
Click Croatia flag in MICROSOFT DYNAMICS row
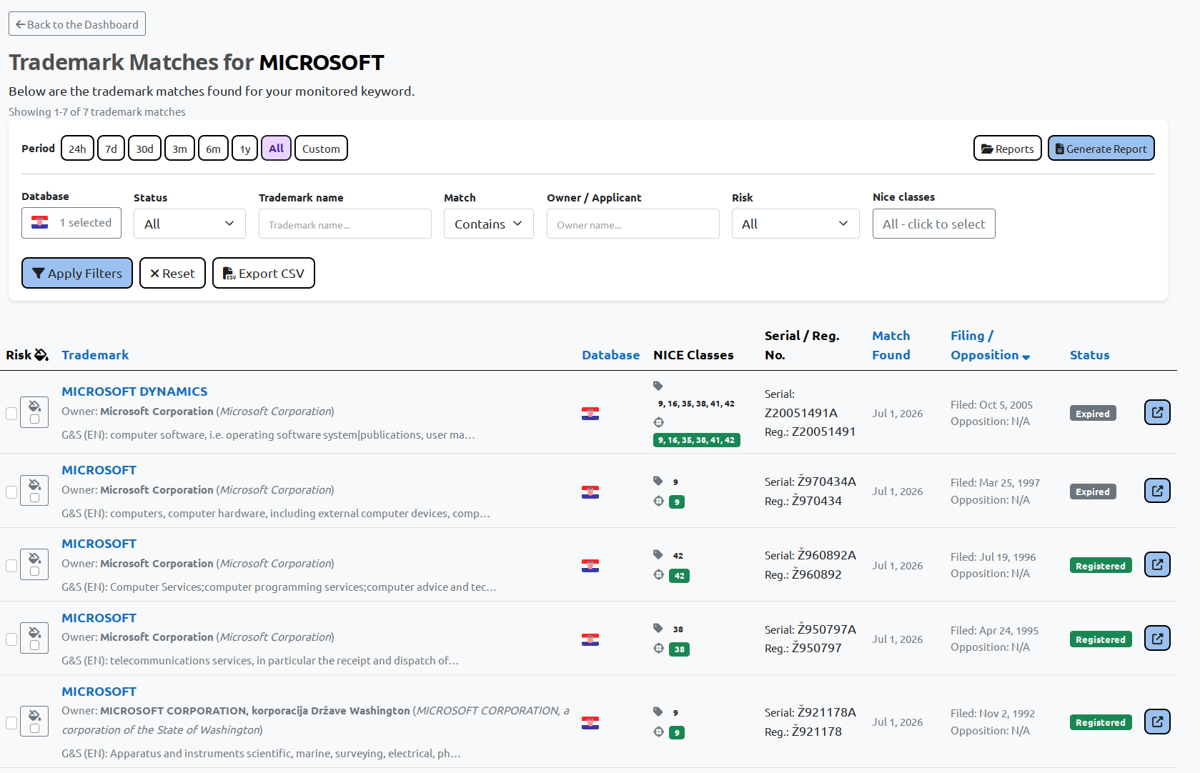coord(590,414)
